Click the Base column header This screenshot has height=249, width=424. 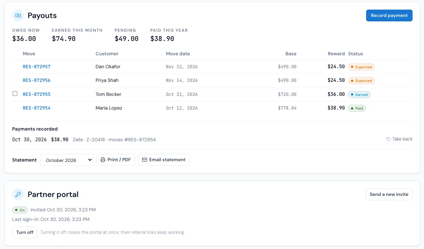(291, 53)
